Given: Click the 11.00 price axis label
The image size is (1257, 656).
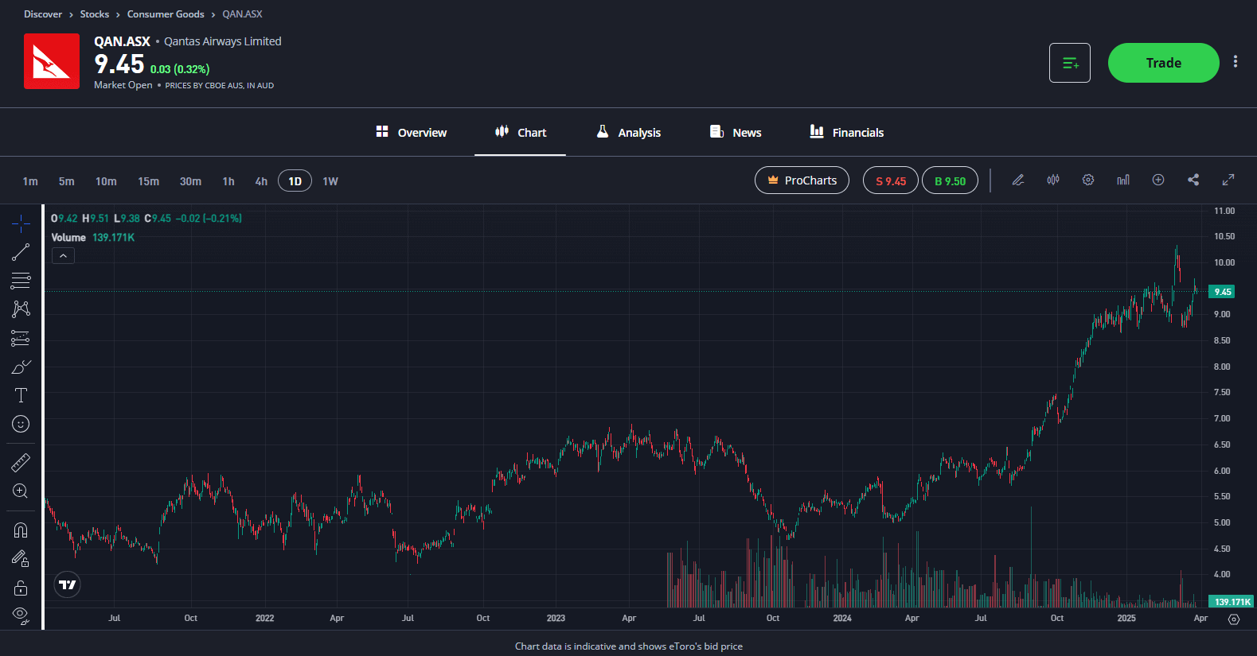Looking at the screenshot, I should click(1224, 211).
